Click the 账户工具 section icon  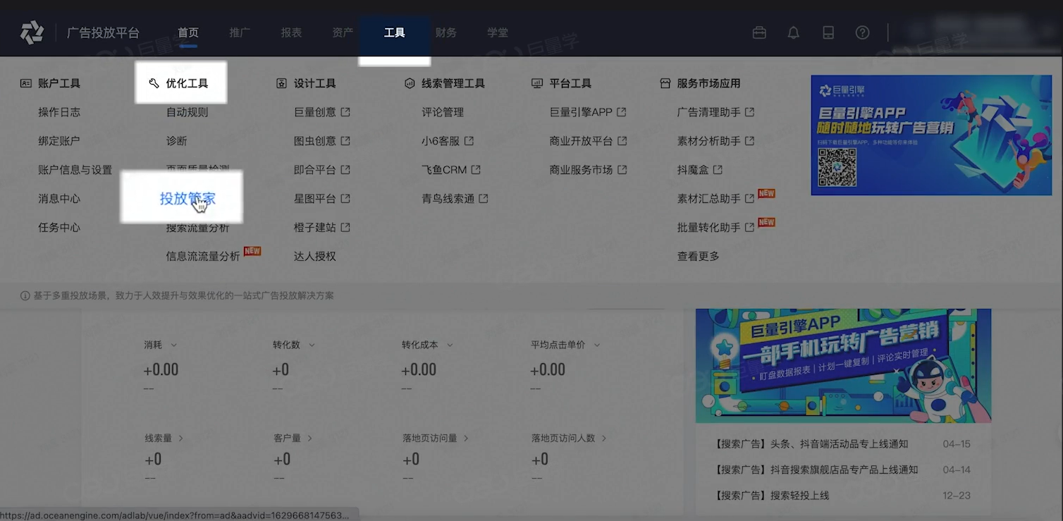click(x=26, y=83)
